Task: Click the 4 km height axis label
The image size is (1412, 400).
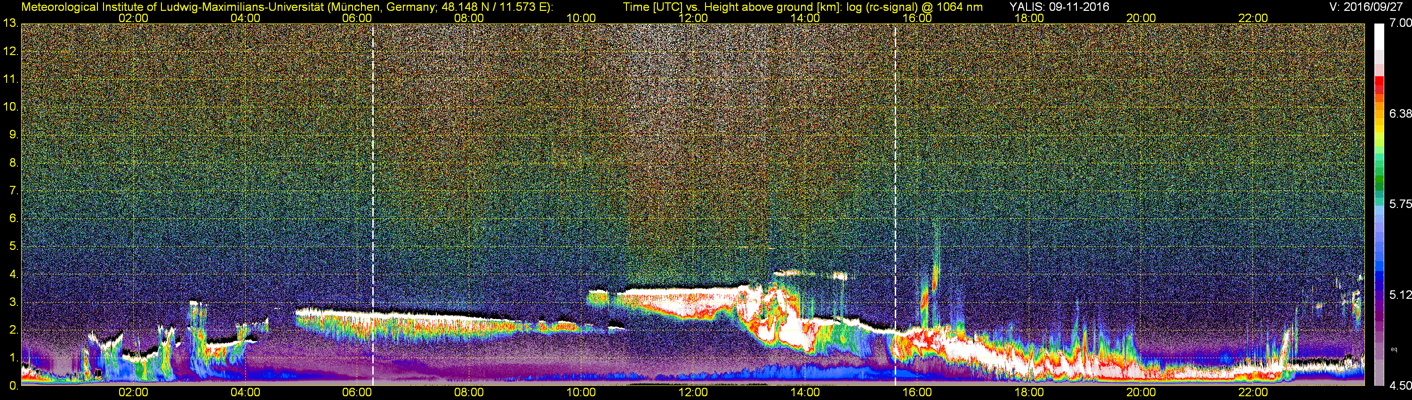Action: point(13,274)
